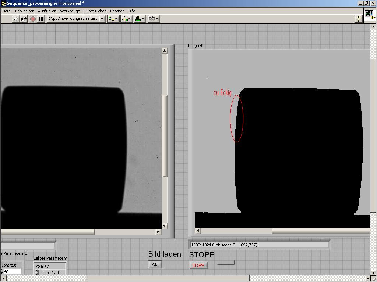Select the Polarity Light-Dark ring control
377x282 pixels.
[x=52, y=273]
